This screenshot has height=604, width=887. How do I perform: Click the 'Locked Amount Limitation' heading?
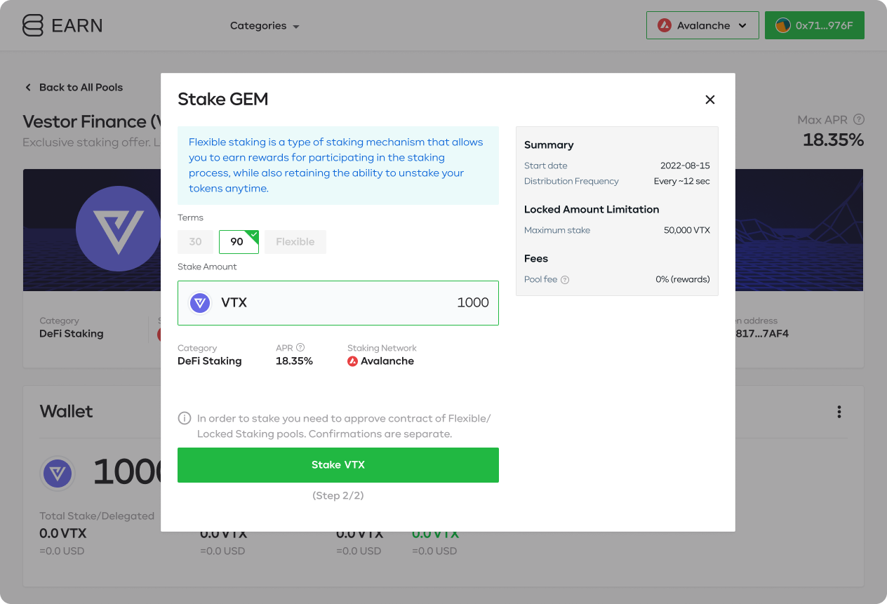[x=592, y=210]
